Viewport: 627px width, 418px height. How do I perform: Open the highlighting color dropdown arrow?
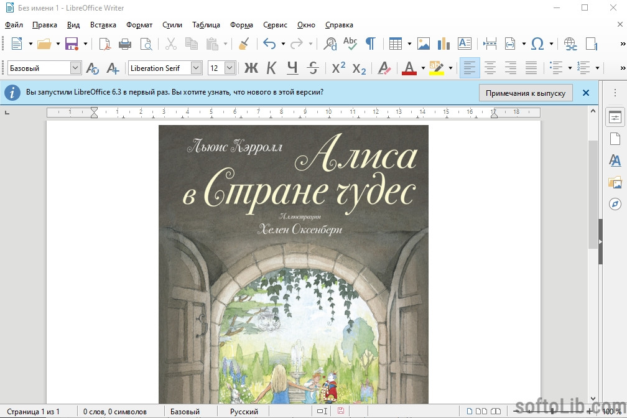[450, 68]
